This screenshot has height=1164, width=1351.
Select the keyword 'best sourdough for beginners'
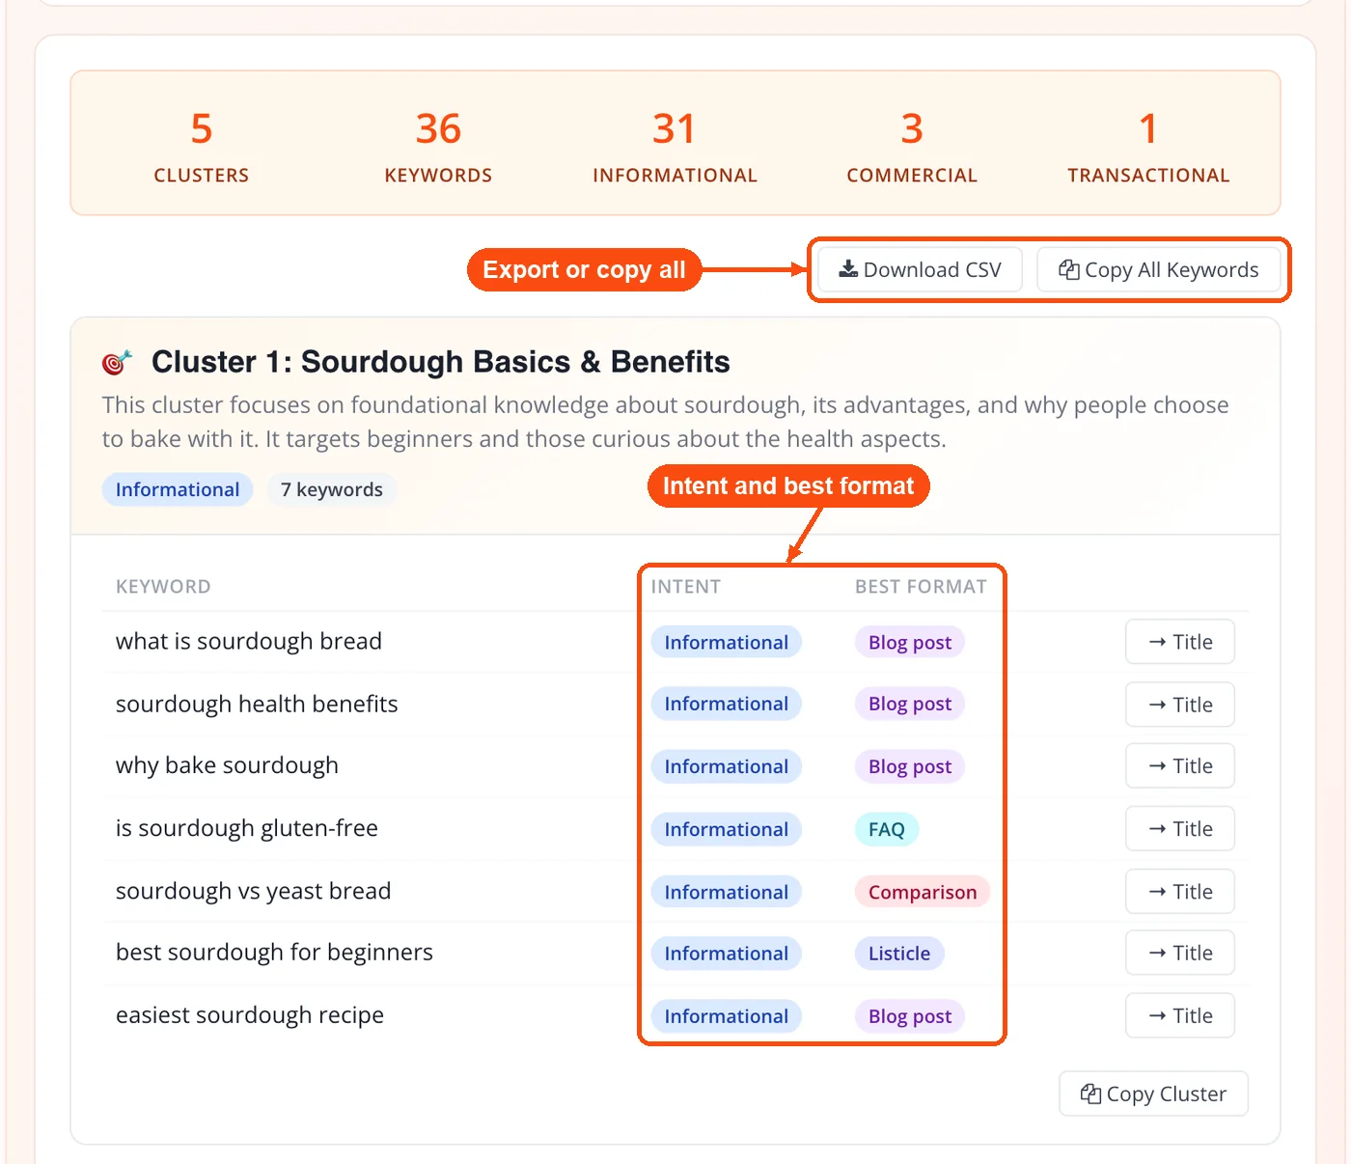(274, 954)
